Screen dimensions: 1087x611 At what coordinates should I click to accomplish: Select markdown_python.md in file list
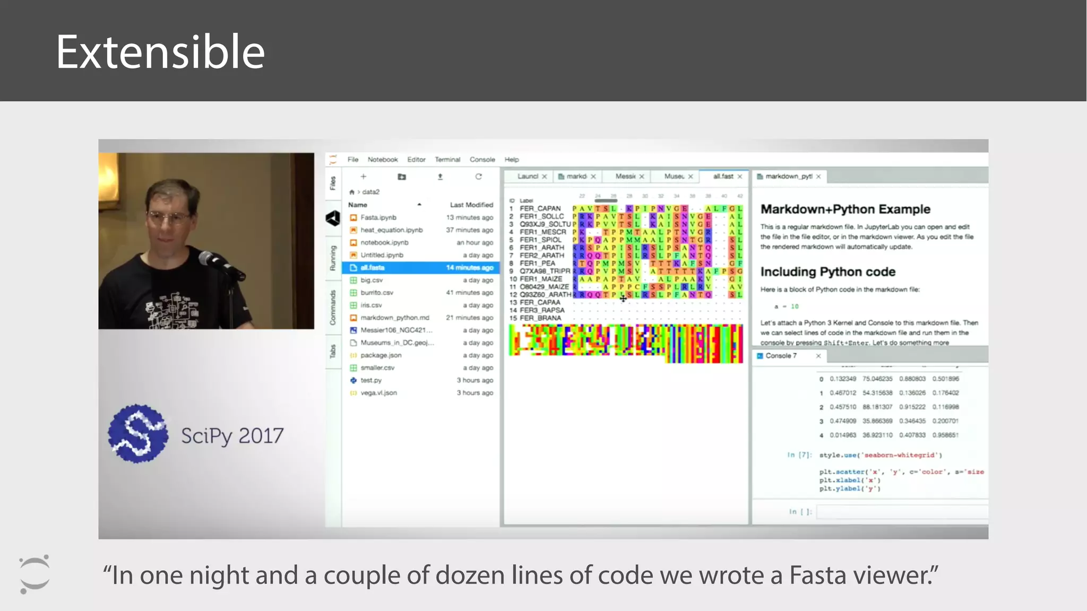[421, 318]
